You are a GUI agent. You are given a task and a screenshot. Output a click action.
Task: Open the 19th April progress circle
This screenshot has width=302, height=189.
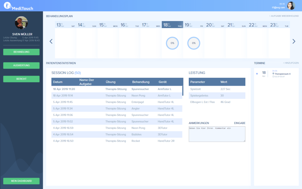click(x=193, y=43)
